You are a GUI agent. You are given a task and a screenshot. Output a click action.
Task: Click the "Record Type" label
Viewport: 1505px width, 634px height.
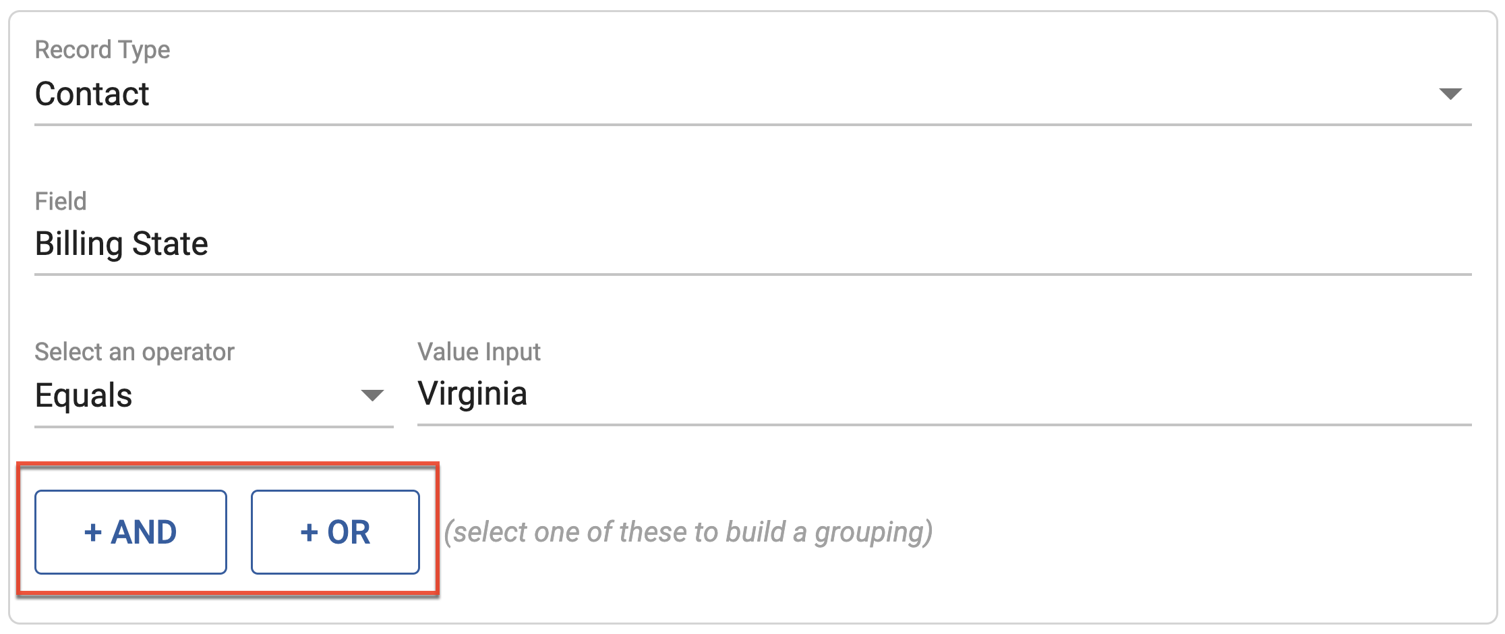pyautogui.click(x=102, y=50)
